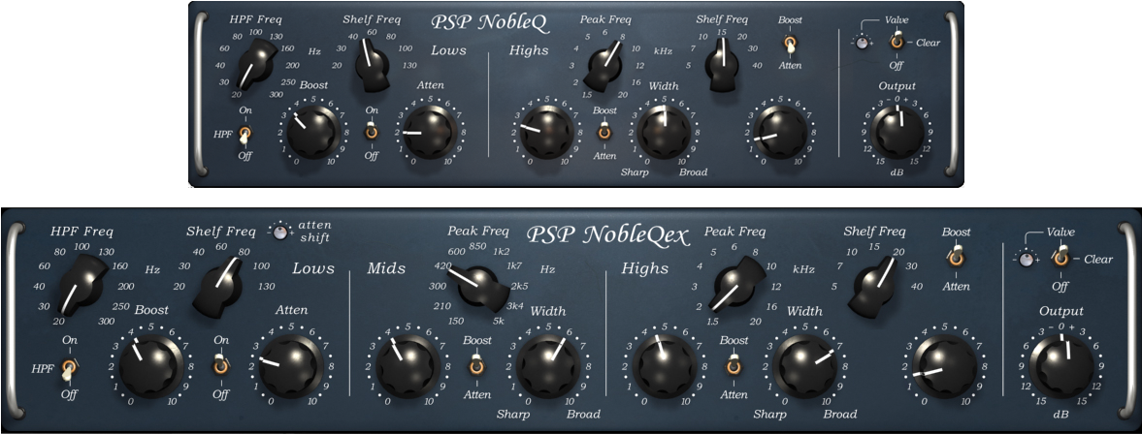The width and height of the screenshot is (1142, 434).
Task: Click the Highs peak gain knob in NobleQ
Action: 545,133
